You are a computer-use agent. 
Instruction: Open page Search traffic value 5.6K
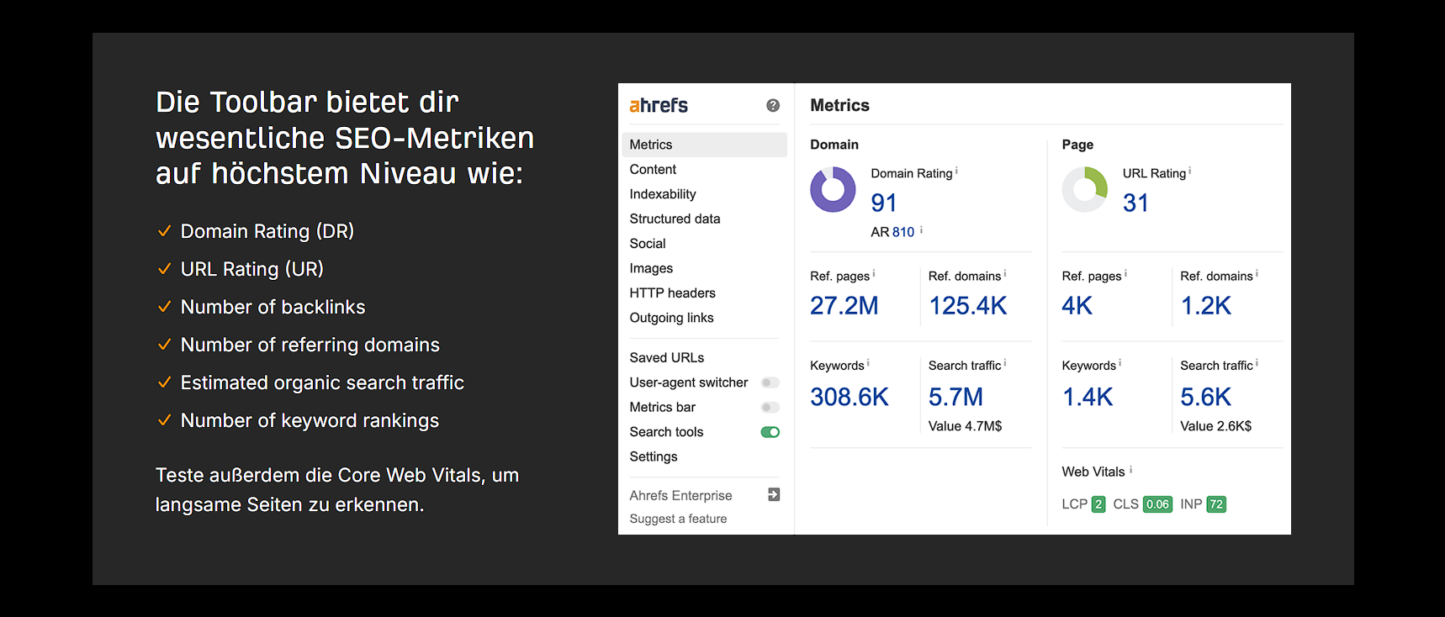pos(1205,397)
